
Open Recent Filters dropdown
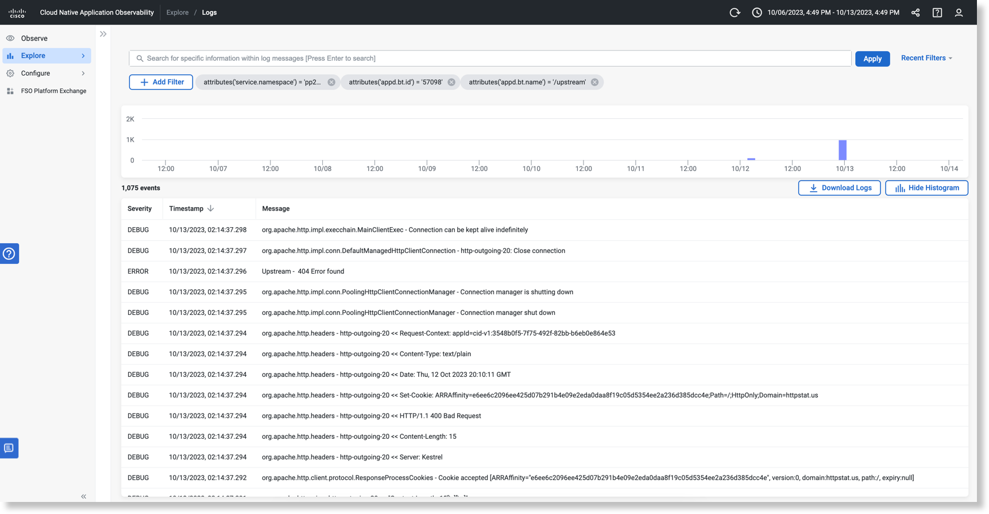(x=926, y=58)
